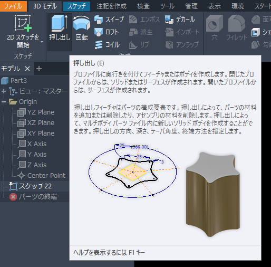Click the 穴 (Hole) tool

coord(215,28)
